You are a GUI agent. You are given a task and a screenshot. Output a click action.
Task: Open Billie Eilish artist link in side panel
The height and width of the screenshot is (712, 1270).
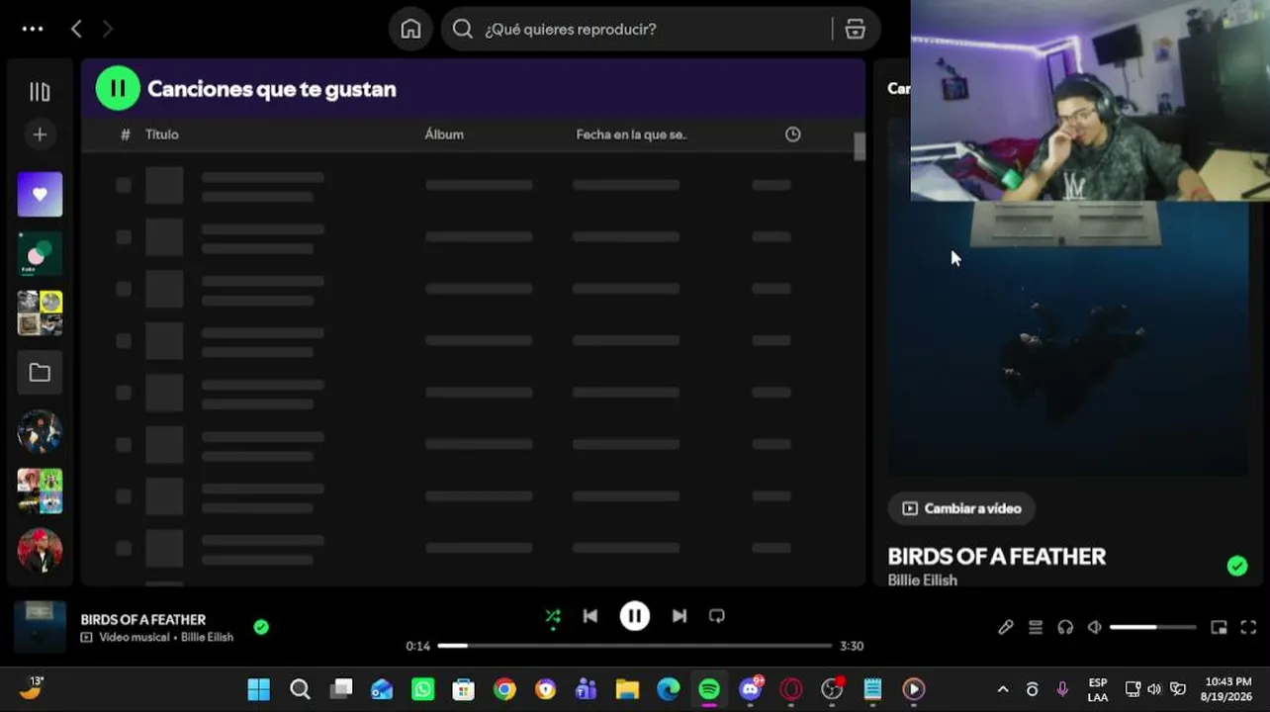(923, 579)
